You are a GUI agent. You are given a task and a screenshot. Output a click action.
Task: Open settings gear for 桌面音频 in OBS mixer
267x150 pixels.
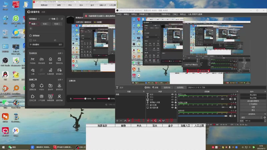point(235,116)
